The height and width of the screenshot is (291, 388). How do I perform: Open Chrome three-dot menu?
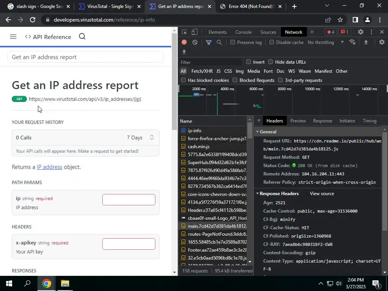coord(380,20)
